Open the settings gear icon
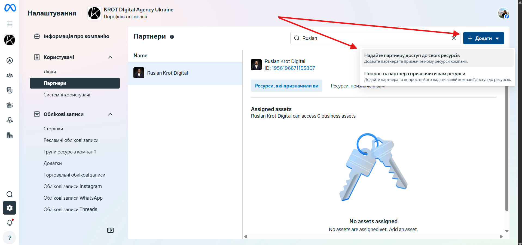Screen dimensions: 522x245 [10, 208]
